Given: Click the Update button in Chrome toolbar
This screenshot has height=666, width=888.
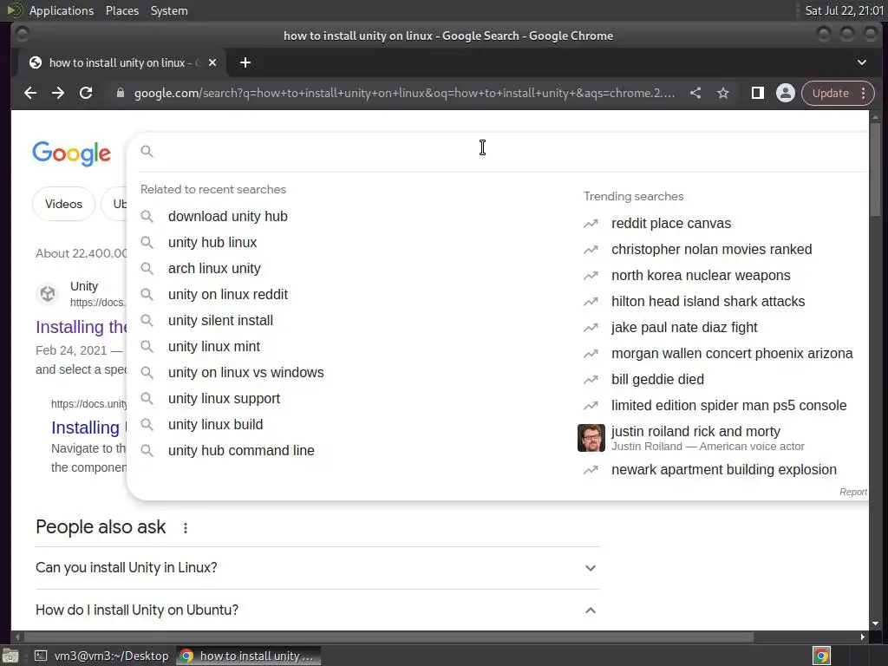Looking at the screenshot, I should [x=830, y=94].
